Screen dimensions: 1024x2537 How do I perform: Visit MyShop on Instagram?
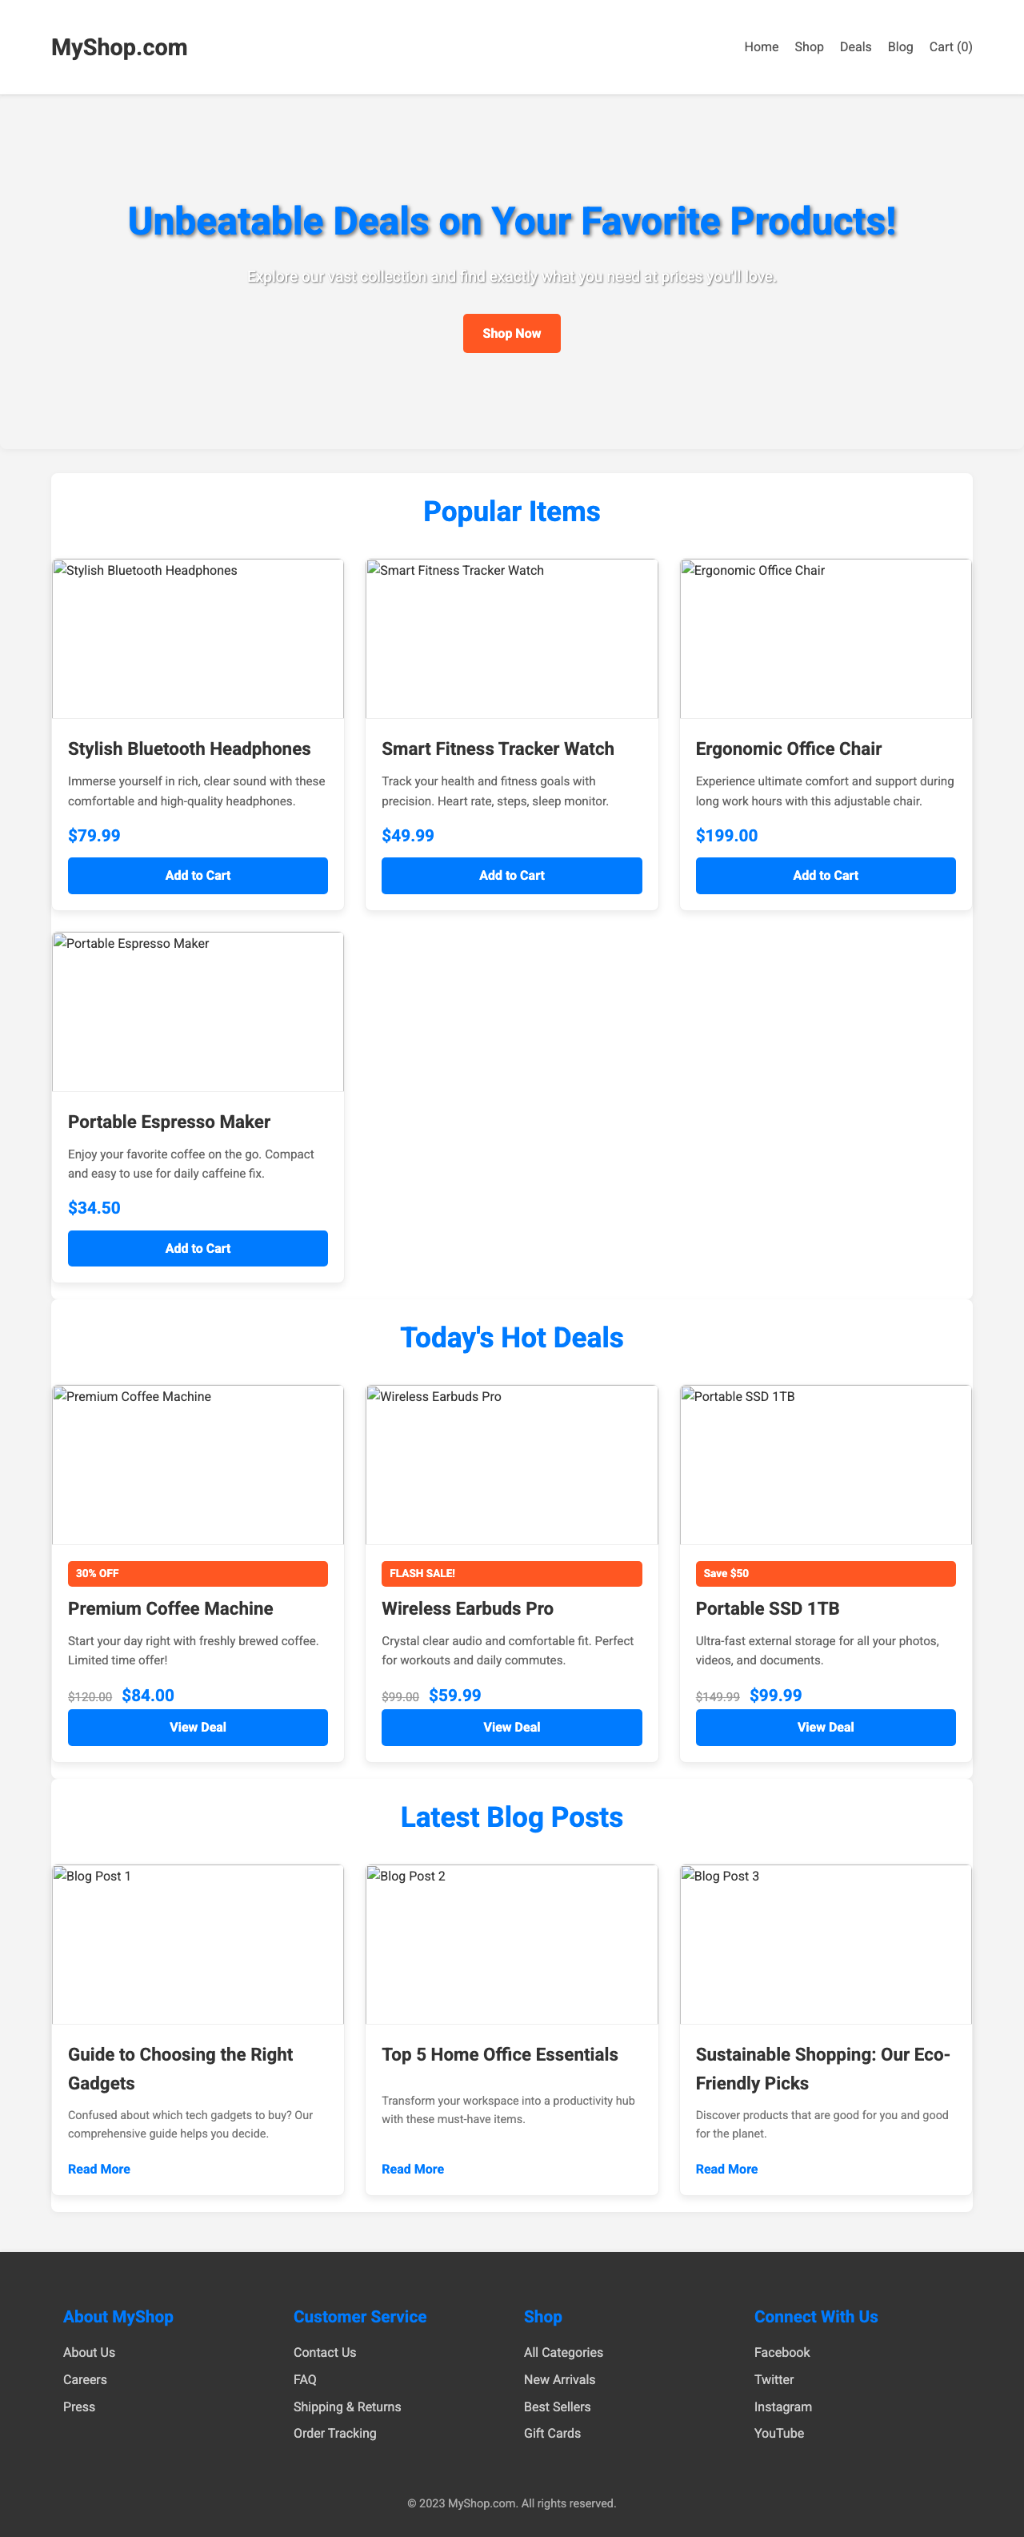click(782, 2406)
